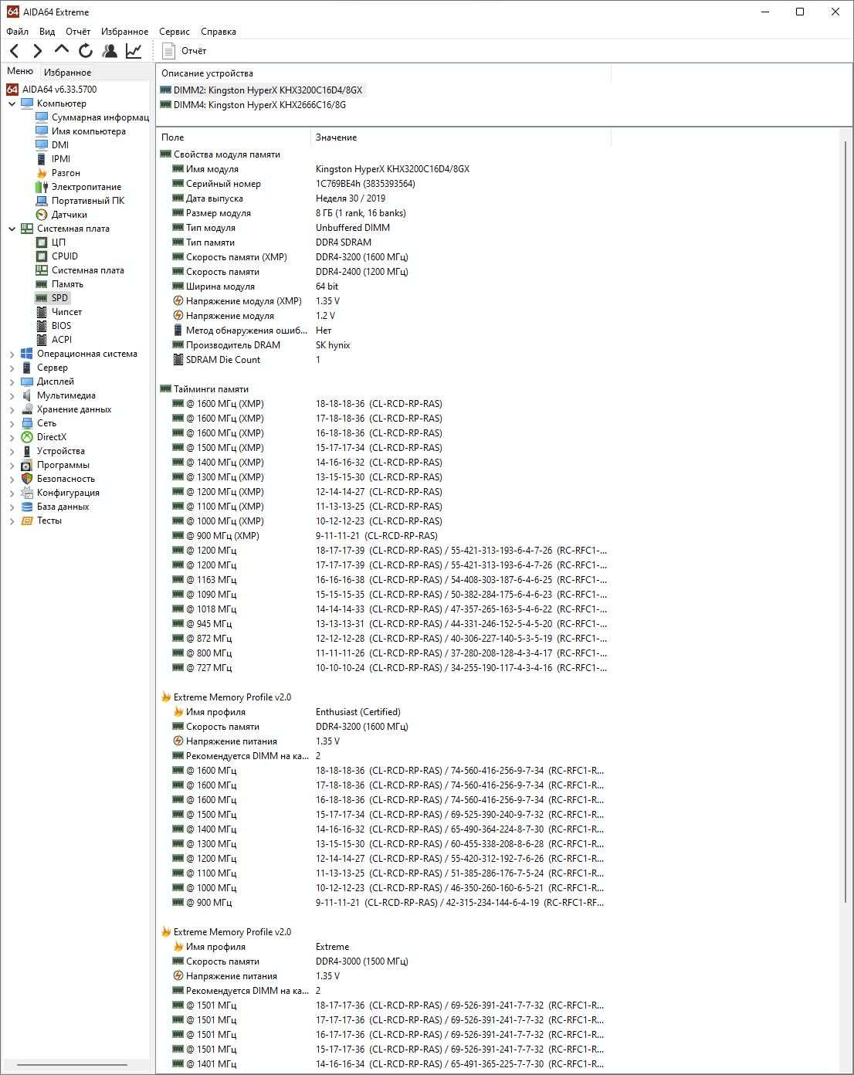Screen dimensions: 854x1075
Task: Click the Отчёт report toolbar button
Action: click(x=185, y=51)
